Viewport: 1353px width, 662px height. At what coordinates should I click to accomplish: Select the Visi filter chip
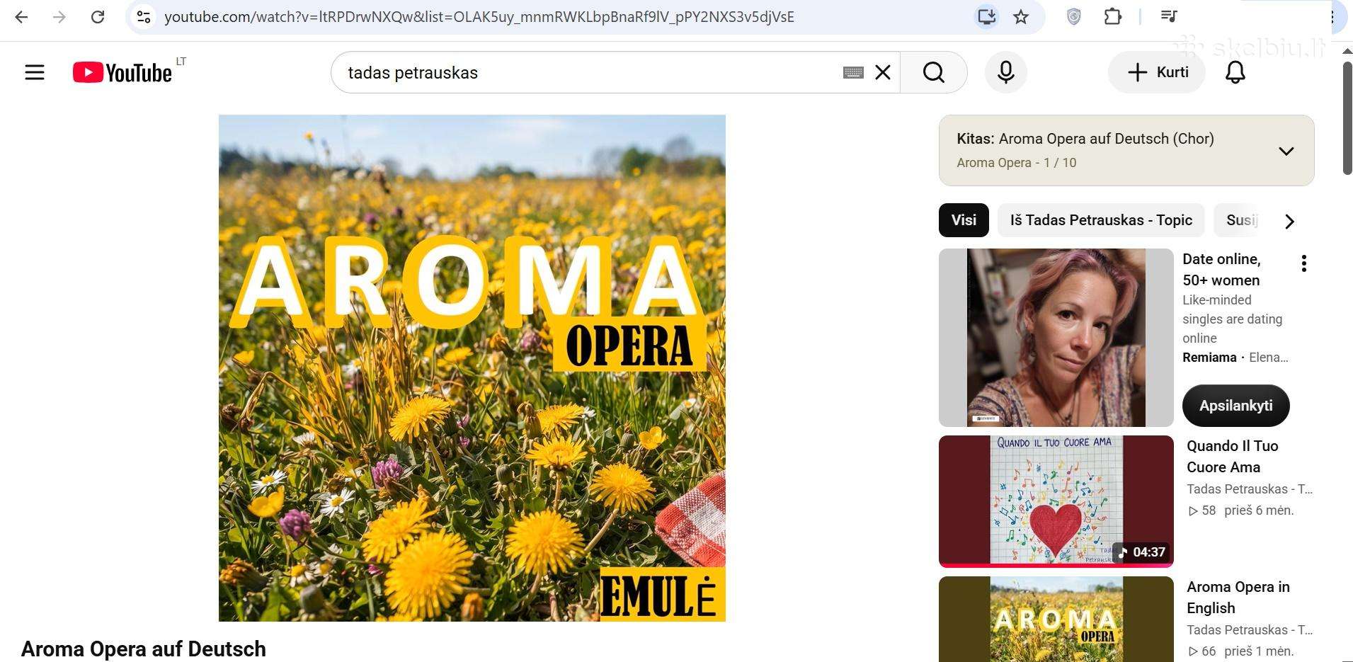click(964, 220)
